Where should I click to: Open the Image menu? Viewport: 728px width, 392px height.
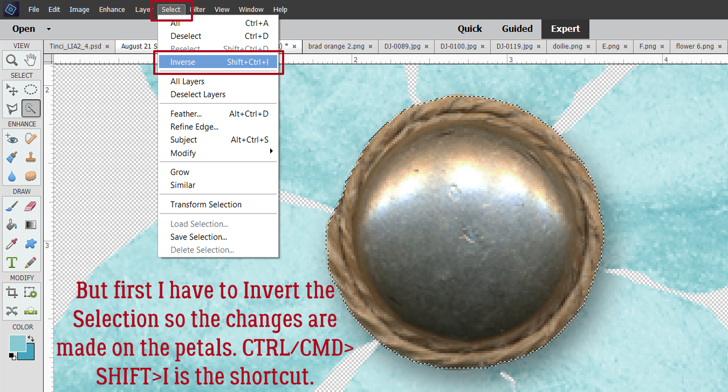click(x=79, y=10)
